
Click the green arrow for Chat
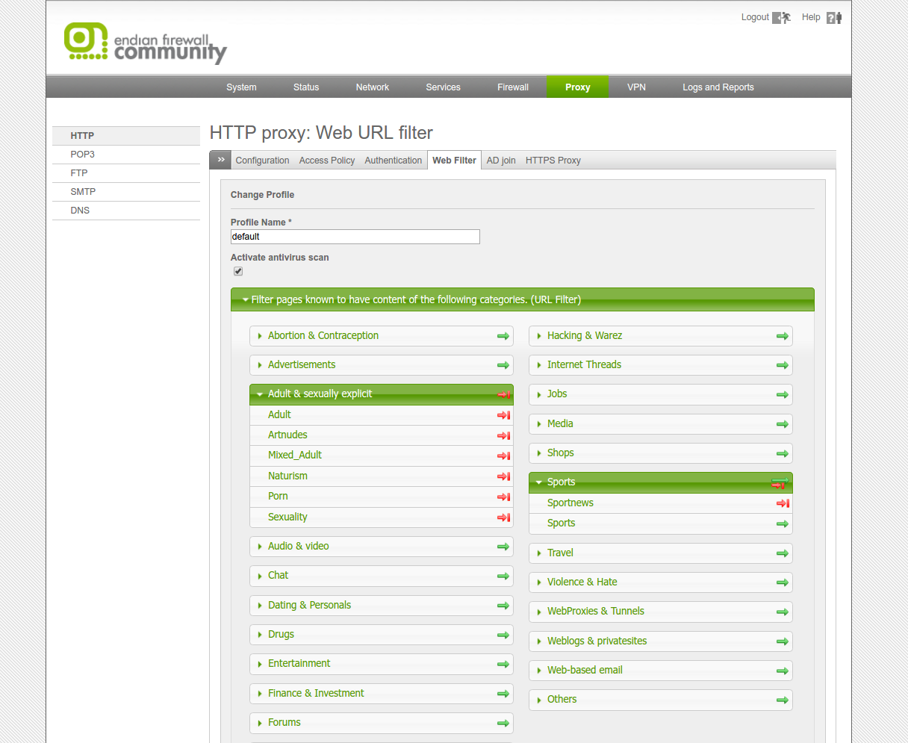coord(503,576)
